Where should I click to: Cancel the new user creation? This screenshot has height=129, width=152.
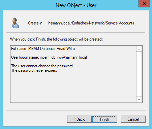[133, 119]
